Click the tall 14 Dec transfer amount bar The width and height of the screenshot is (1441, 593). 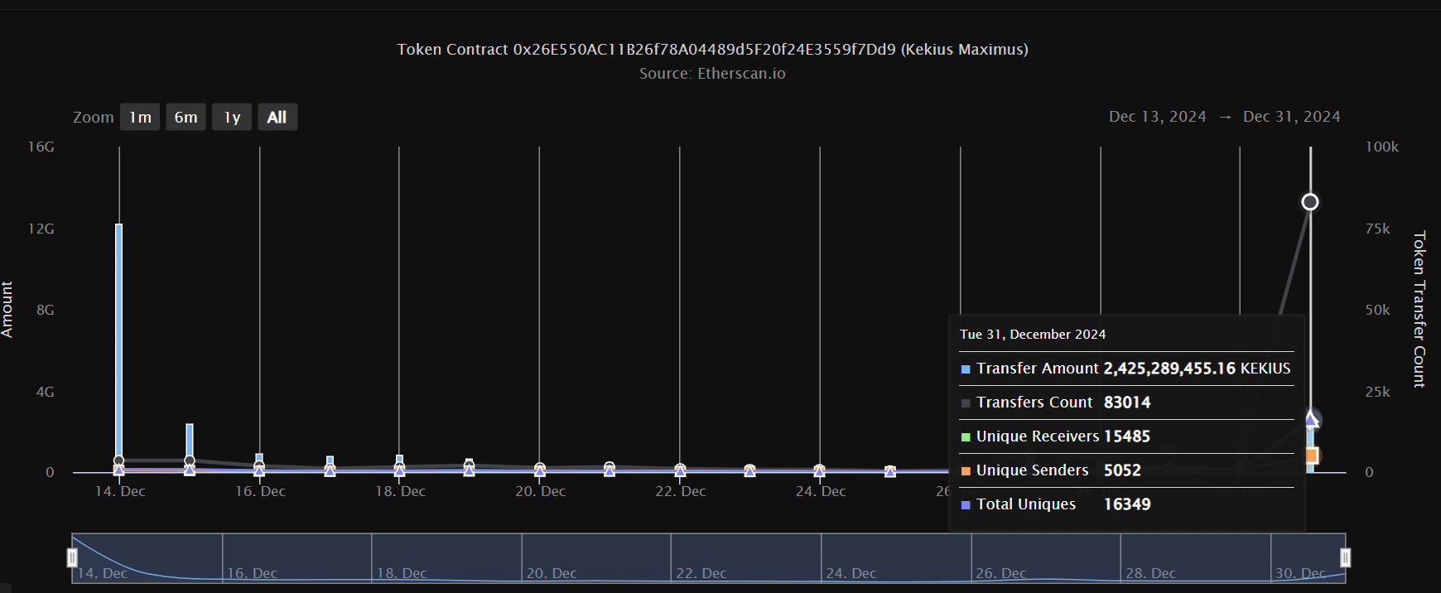[119, 348]
